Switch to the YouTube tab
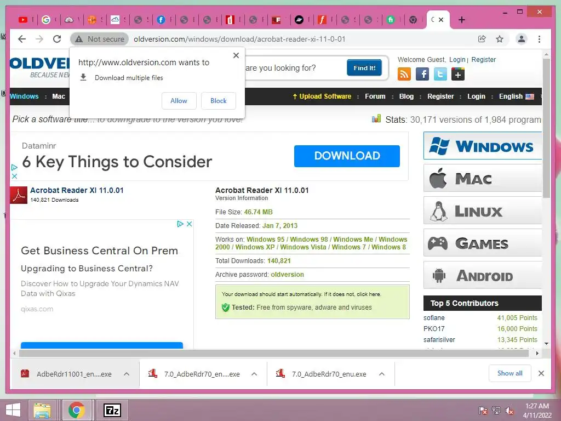Viewport: 561px width, 421px height. (x=23, y=20)
